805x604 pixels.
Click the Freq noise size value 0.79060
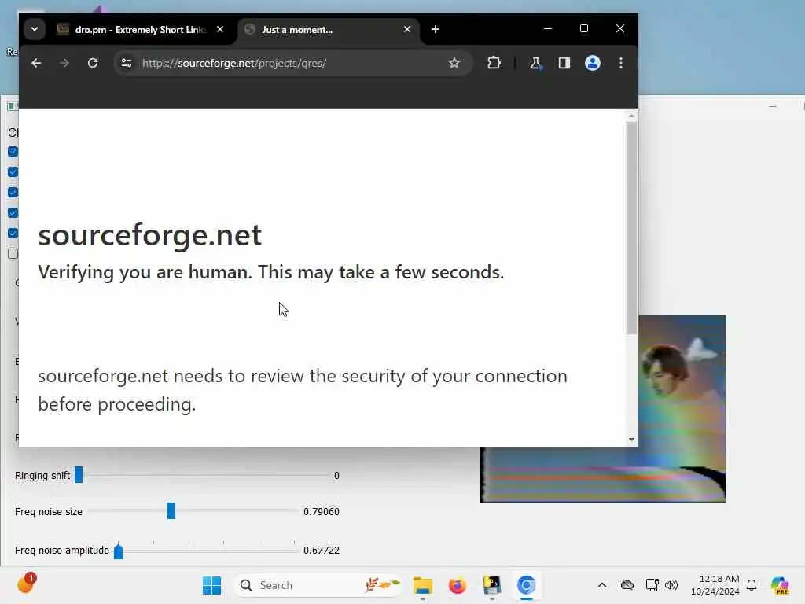[x=322, y=511]
